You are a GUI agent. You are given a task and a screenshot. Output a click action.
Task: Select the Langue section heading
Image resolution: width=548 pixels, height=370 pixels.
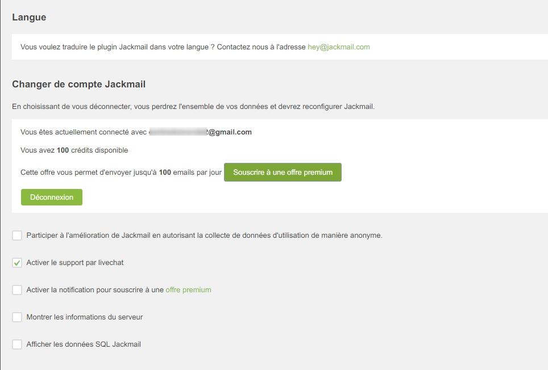29,18
